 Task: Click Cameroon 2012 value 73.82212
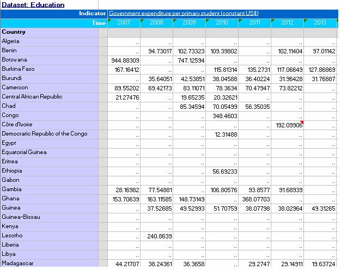pyautogui.click(x=291, y=88)
